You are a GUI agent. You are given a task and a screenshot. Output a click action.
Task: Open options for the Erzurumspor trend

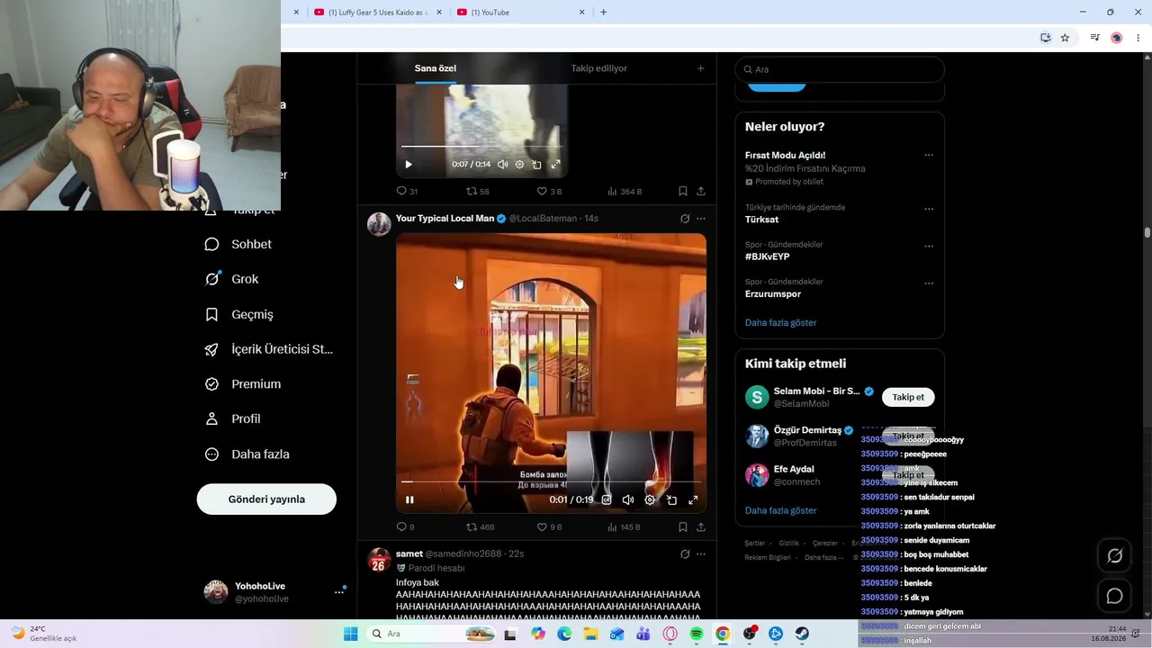point(929,283)
